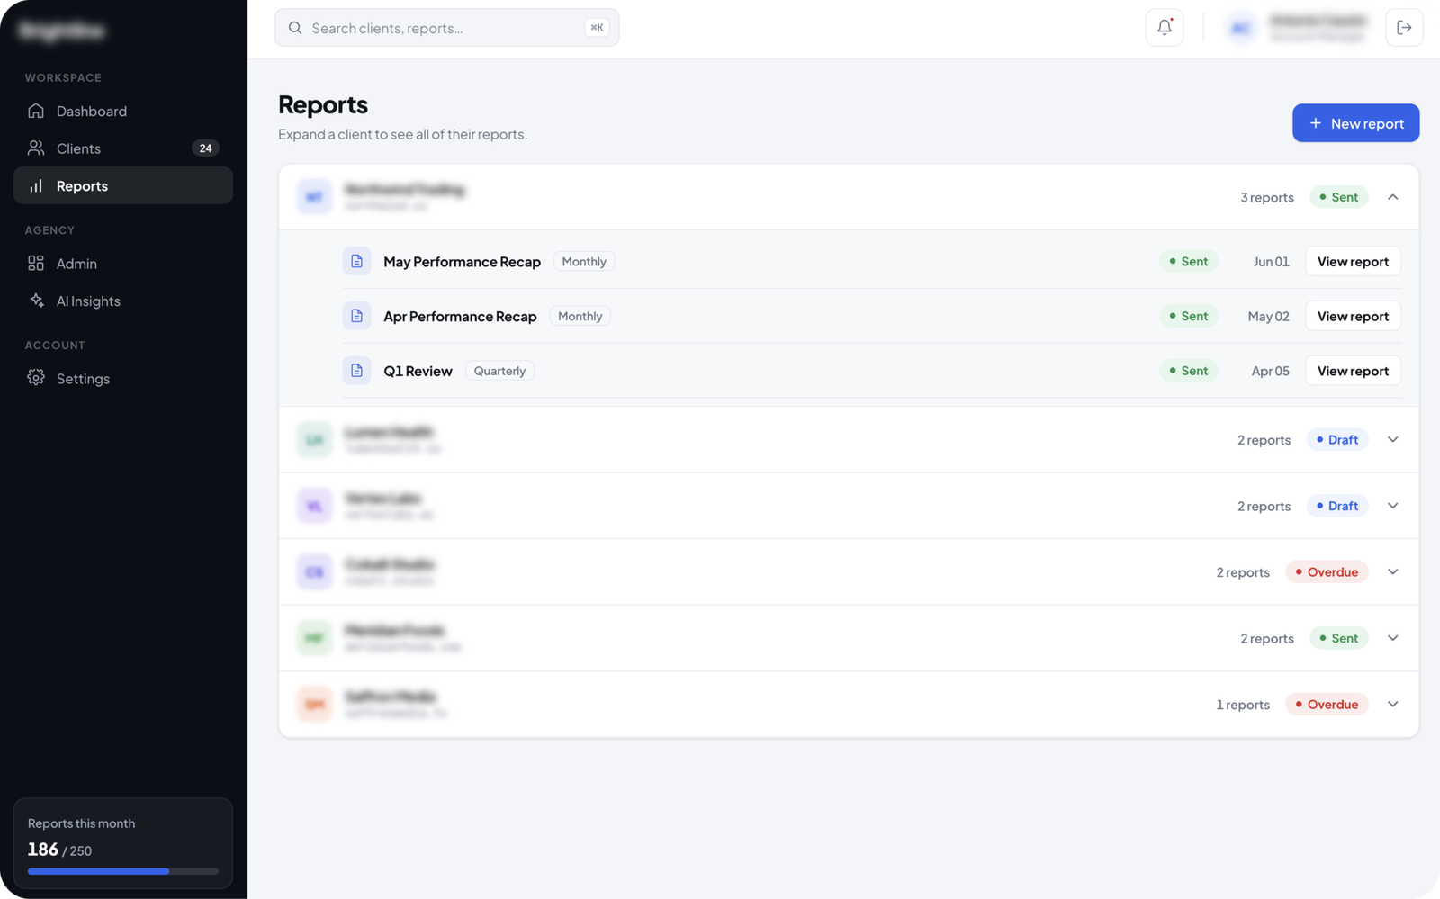Click the Sent status on Apr Performance Recap

click(1189, 316)
